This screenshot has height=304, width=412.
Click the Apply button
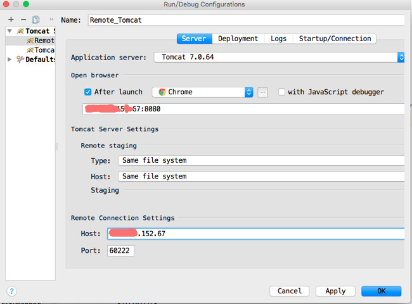coord(335,291)
